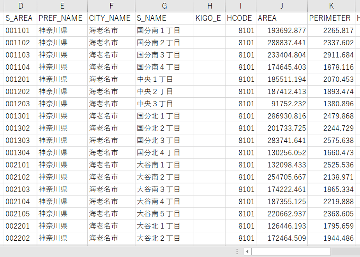Click the horizontal scrollbar left arrow
360x257 pixels.
click(x=247, y=252)
